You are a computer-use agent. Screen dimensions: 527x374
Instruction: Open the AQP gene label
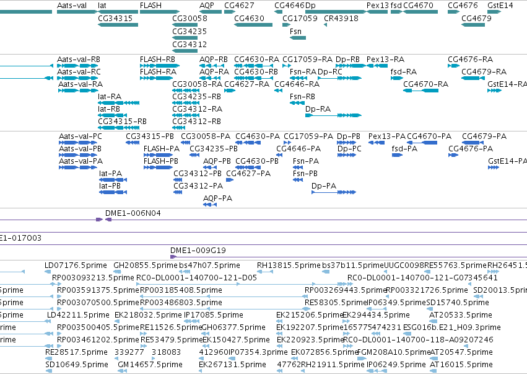click(x=206, y=6)
